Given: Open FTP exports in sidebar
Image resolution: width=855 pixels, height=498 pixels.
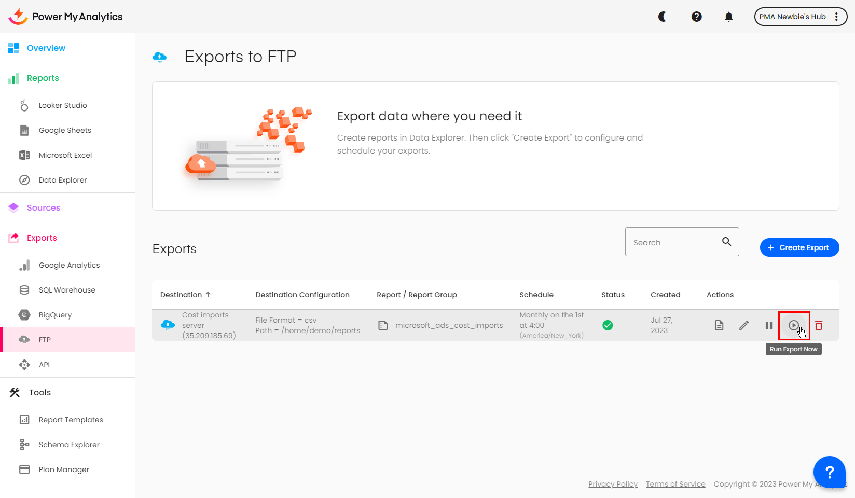Looking at the screenshot, I should (45, 340).
